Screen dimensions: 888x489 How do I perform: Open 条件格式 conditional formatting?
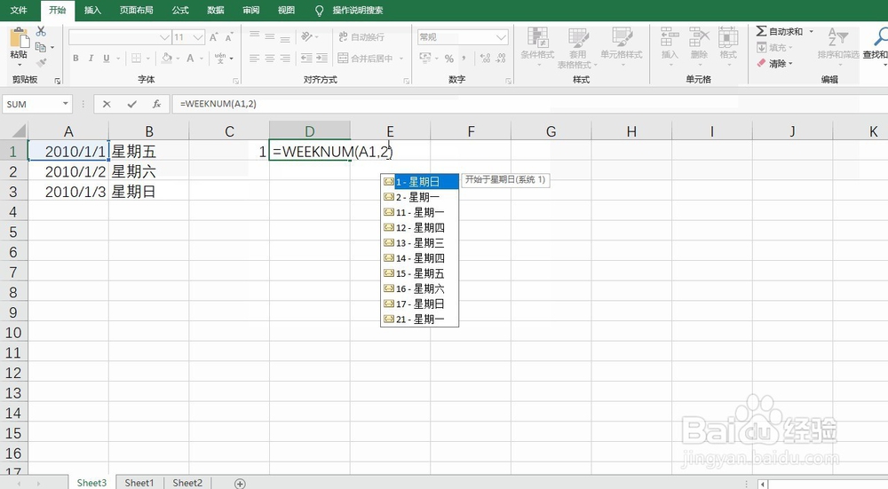coord(537,47)
